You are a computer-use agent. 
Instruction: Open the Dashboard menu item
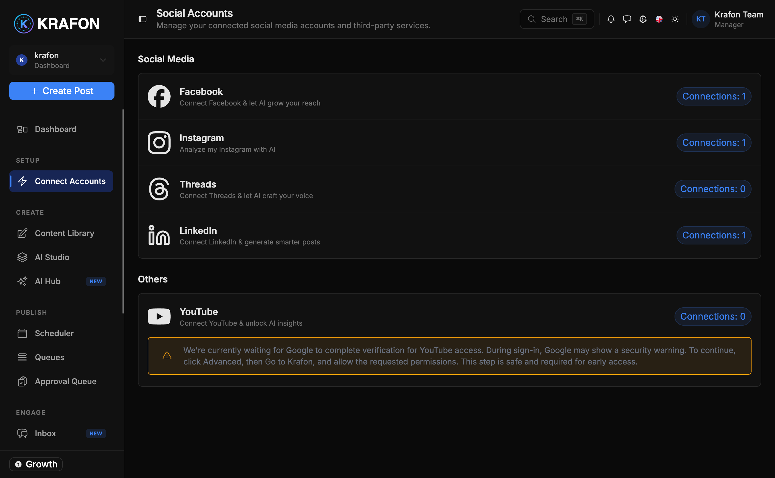(62, 129)
